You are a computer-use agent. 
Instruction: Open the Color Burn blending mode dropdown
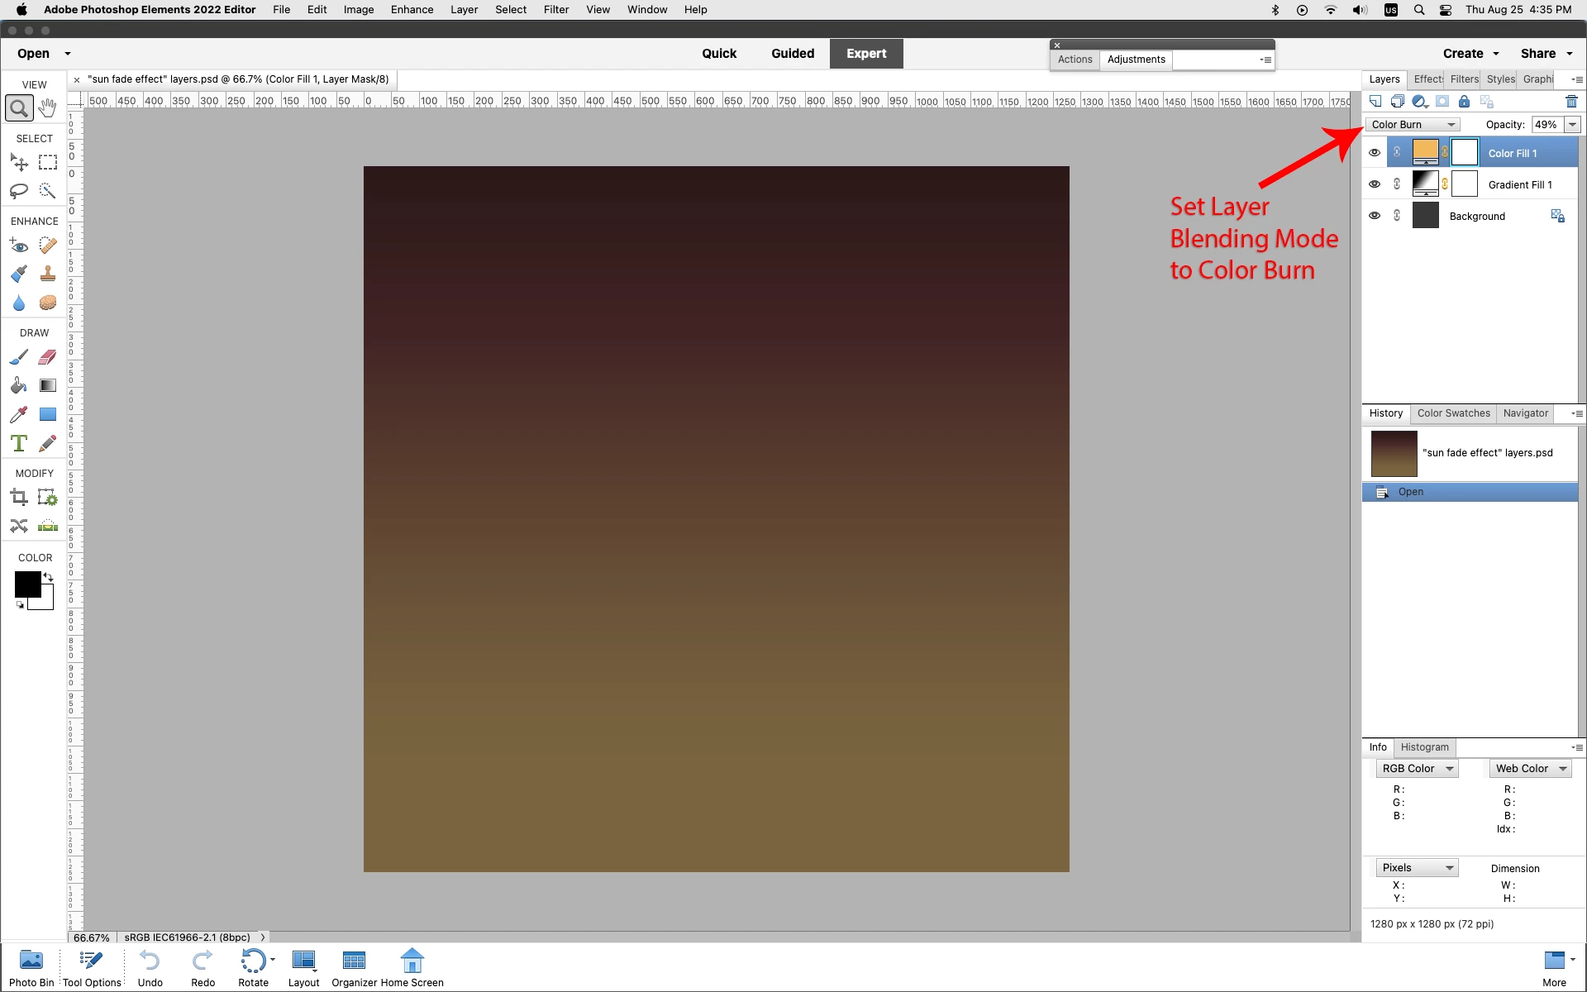1413,125
